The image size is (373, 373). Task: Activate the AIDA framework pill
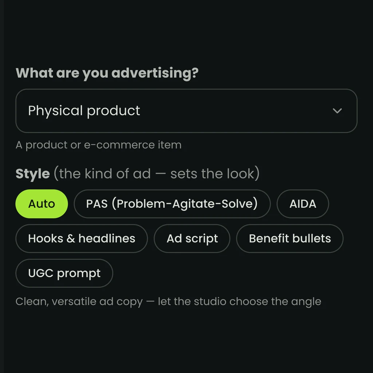(x=303, y=204)
